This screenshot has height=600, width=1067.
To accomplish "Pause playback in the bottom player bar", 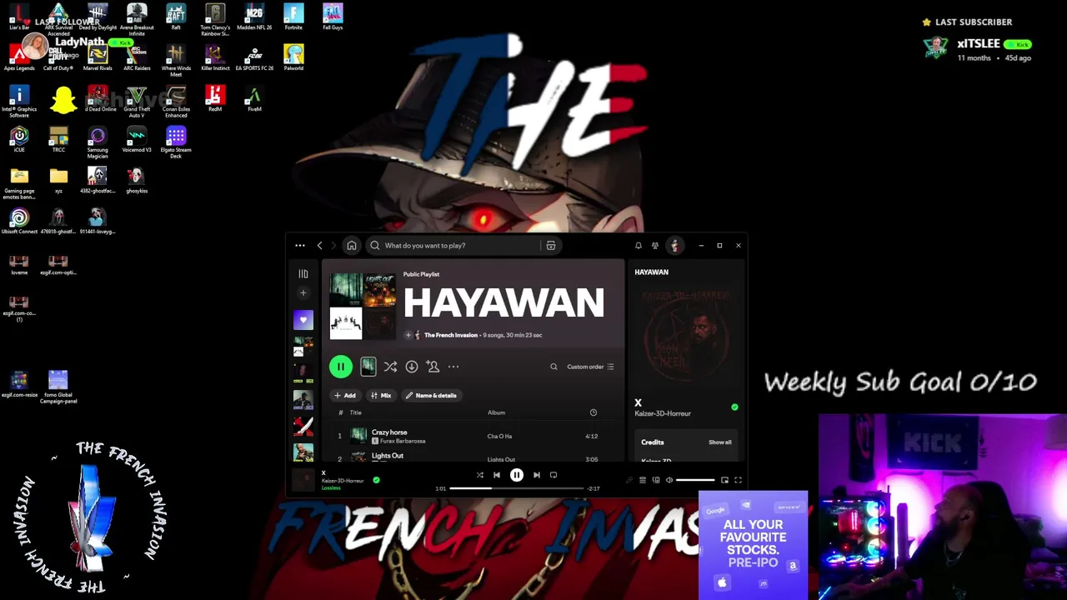I will pyautogui.click(x=517, y=475).
